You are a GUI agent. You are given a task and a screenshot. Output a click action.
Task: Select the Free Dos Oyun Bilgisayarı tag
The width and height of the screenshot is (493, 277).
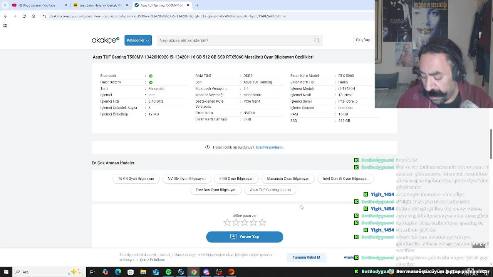(x=216, y=190)
